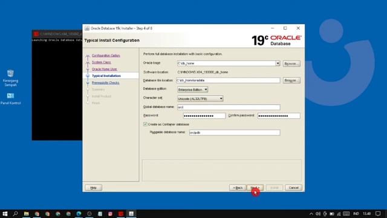This screenshot has width=387, height=218.
Task: Click into the Oracle base path field
Action: click(226, 63)
